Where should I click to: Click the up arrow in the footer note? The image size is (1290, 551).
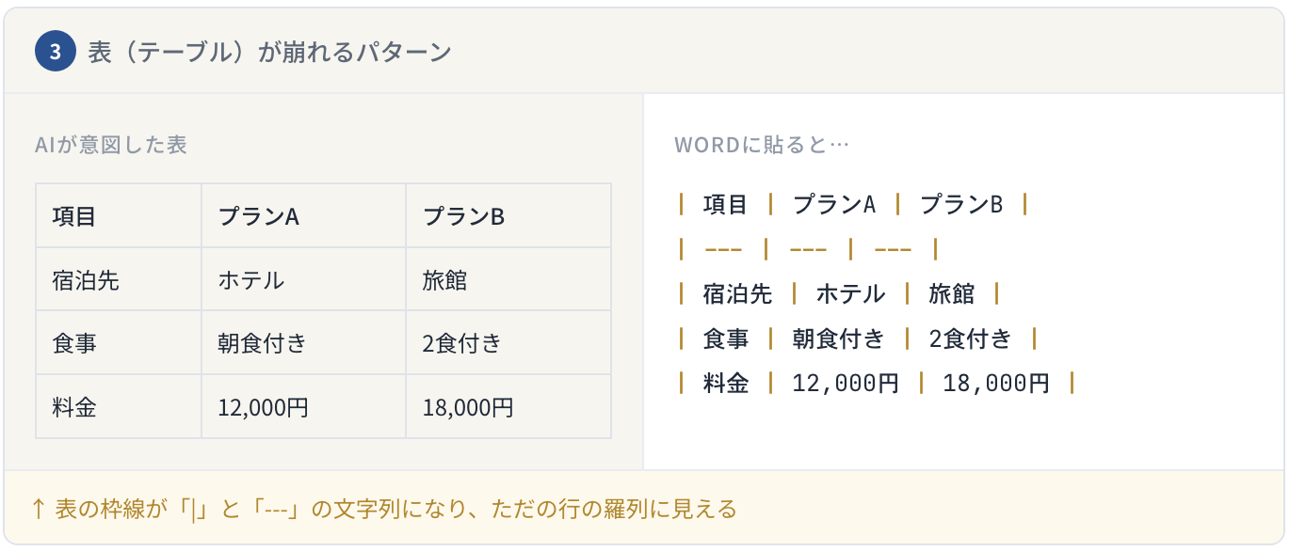click(x=39, y=509)
